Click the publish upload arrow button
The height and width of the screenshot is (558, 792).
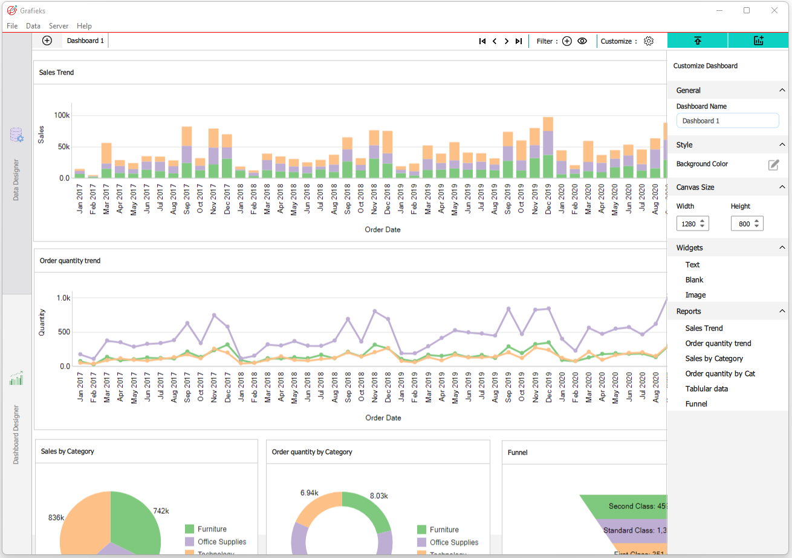pyautogui.click(x=698, y=41)
